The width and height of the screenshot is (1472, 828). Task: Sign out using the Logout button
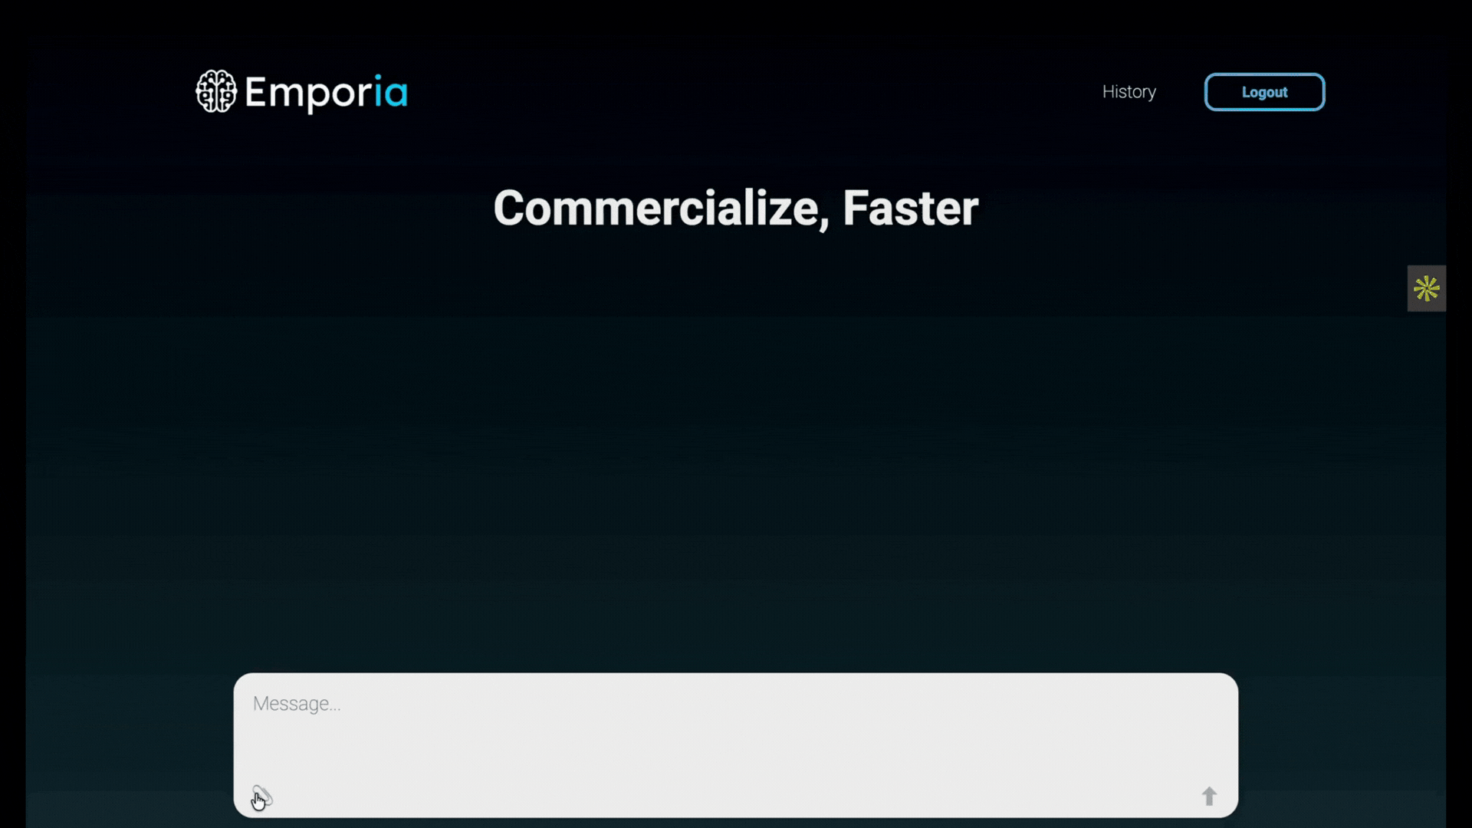[1264, 92]
